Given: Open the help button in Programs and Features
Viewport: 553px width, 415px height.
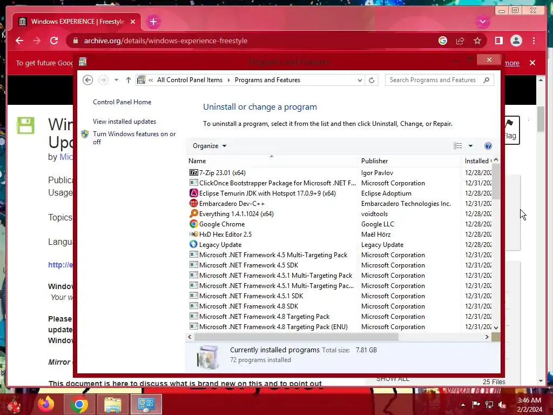Looking at the screenshot, I should tap(488, 146).
